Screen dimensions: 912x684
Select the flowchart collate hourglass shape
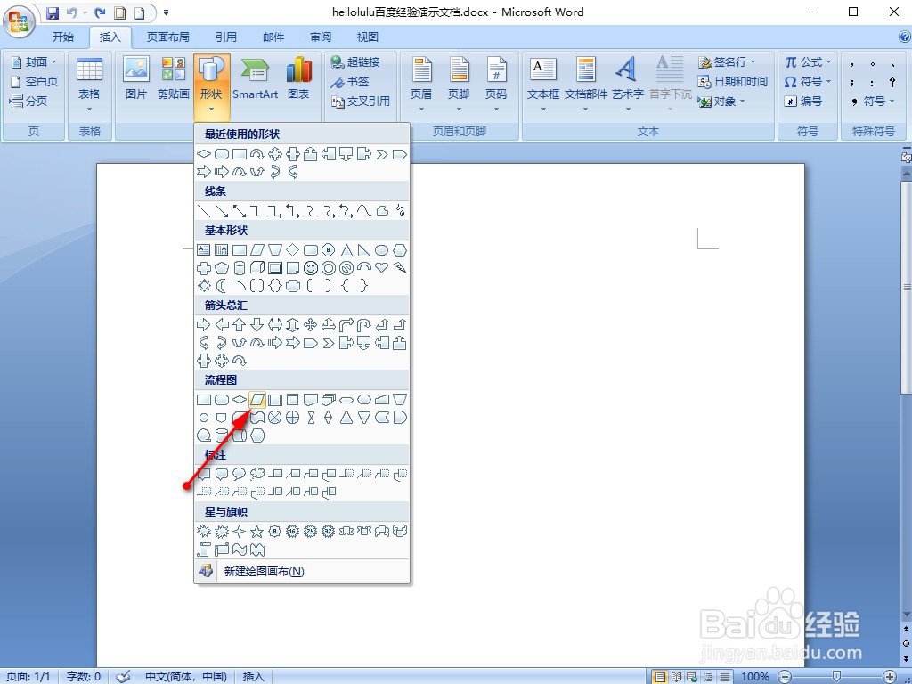coord(311,418)
